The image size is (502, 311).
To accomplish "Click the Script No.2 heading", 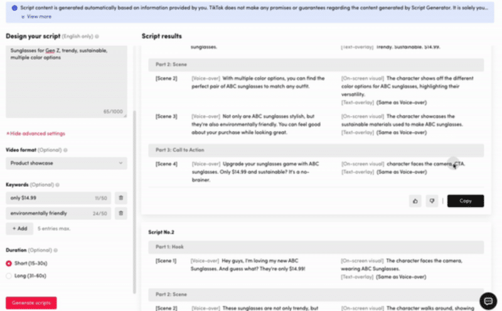I will point(161,232).
